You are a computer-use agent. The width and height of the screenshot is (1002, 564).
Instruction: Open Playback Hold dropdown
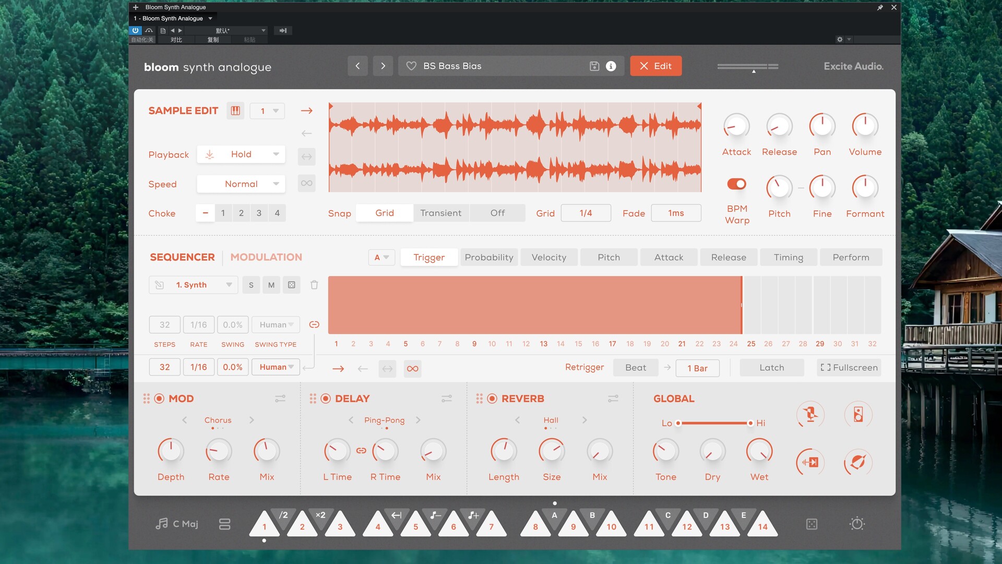(x=241, y=154)
